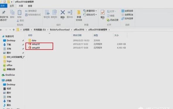Open the recent locations dropdown arrow

(x=10, y=30)
